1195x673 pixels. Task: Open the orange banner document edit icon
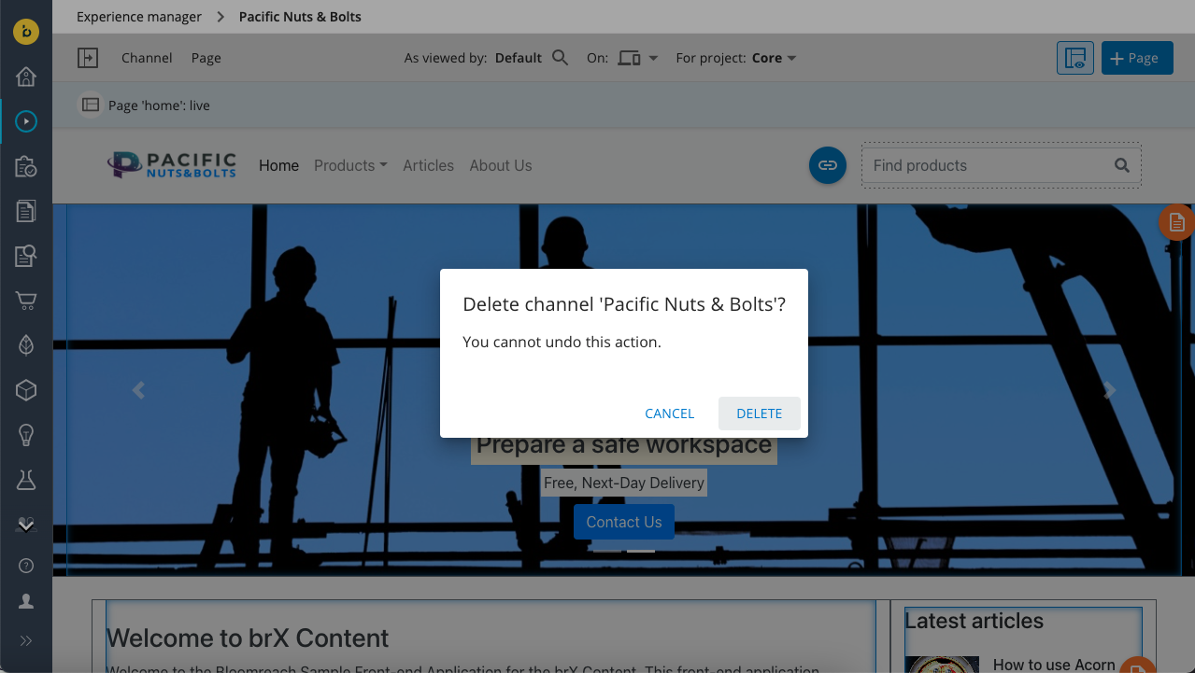1176,222
